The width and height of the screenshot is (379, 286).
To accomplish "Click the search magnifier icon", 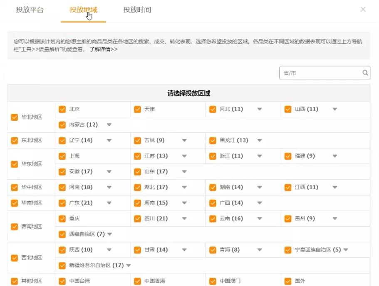I will tap(365, 73).
